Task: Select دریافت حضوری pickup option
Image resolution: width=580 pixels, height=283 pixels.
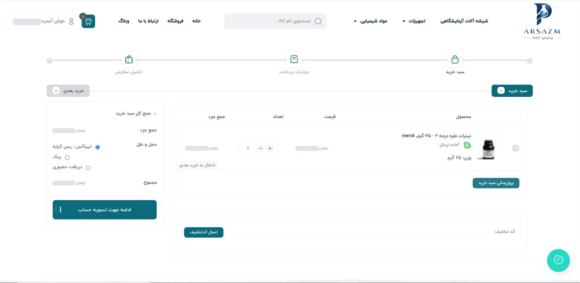Action: click(88, 168)
